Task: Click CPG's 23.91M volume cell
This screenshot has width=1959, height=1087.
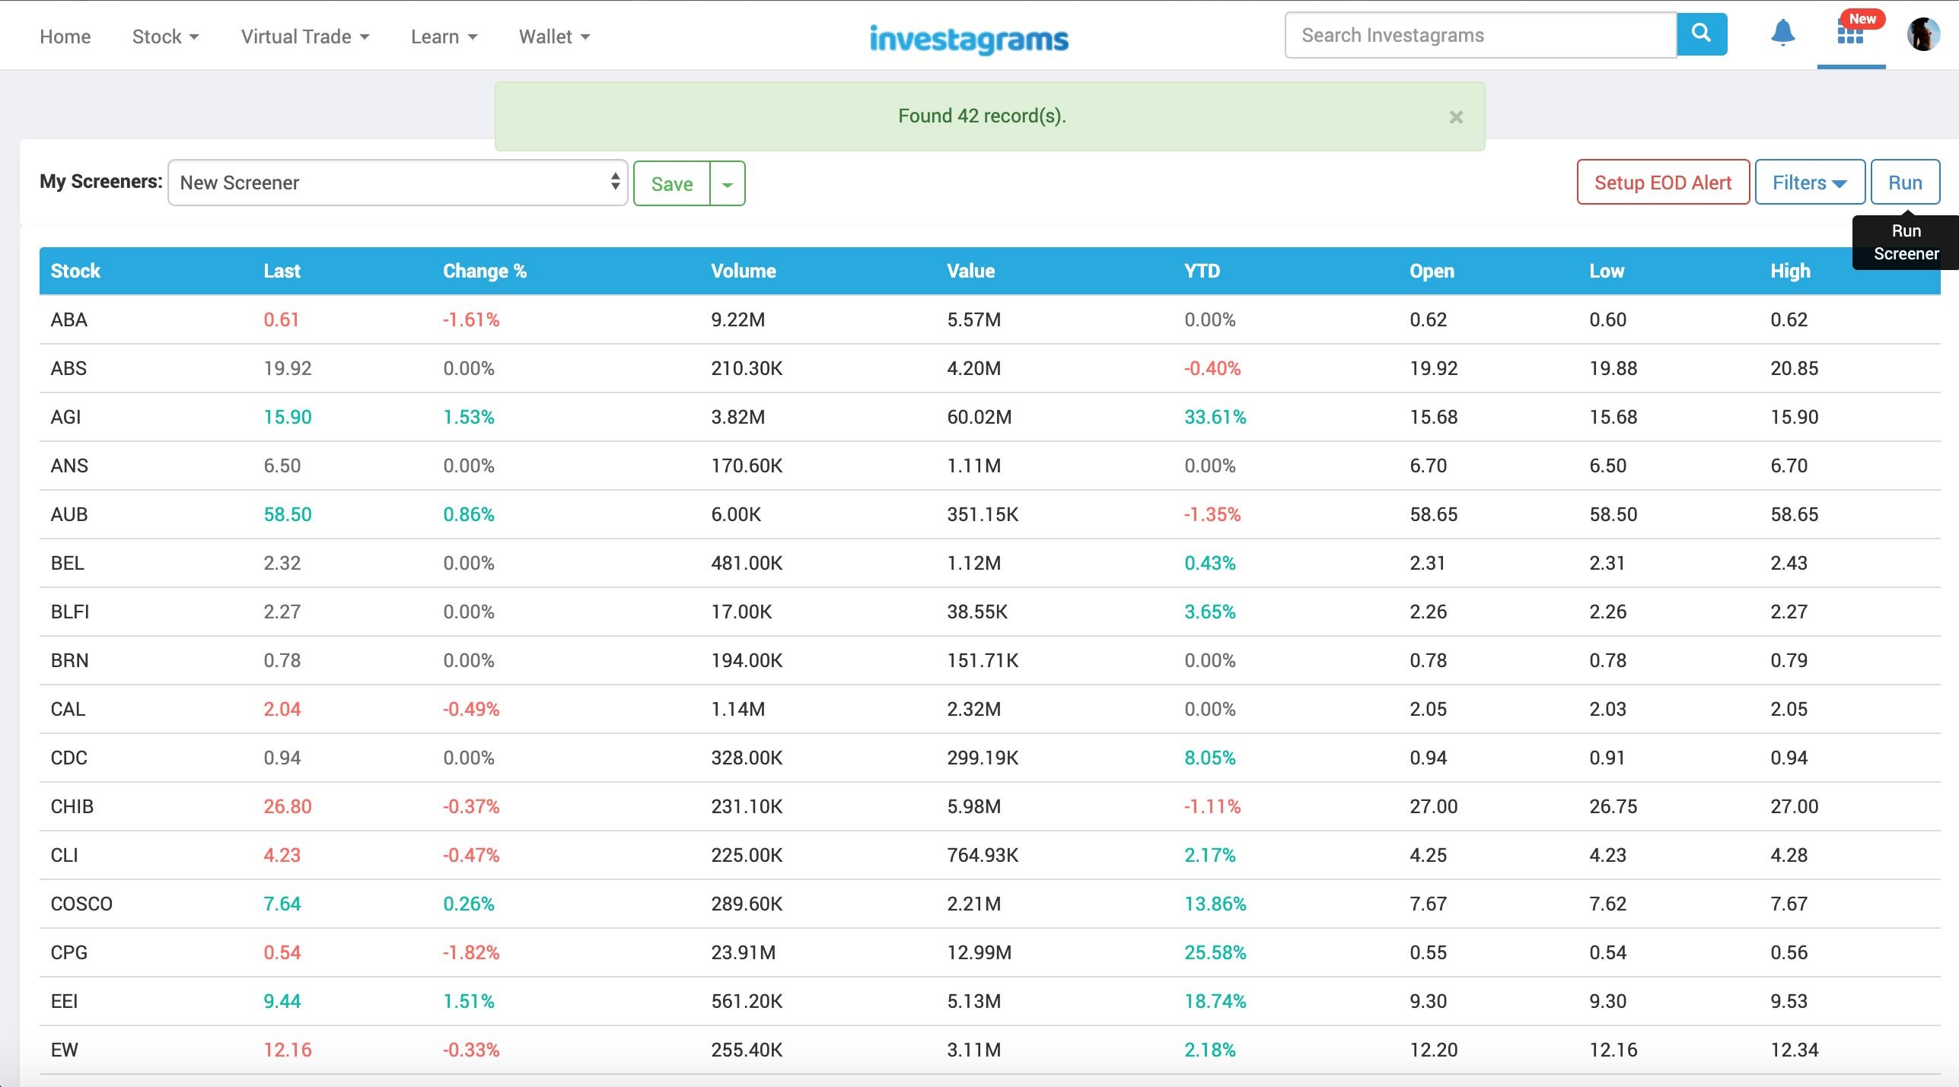Action: click(743, 952)
